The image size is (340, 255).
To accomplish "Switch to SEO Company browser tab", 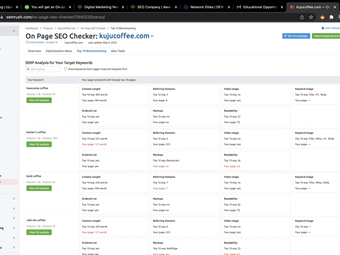I will 154,7.
